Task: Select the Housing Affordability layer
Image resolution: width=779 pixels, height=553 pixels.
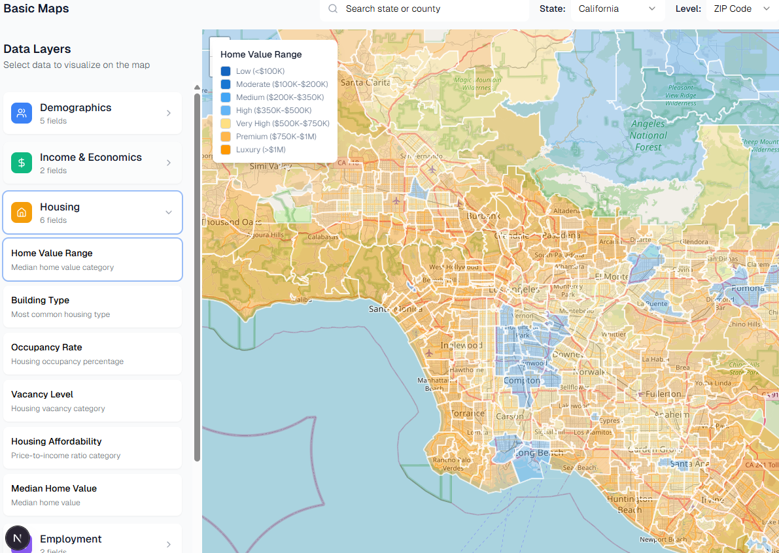Action: (92, 447)
